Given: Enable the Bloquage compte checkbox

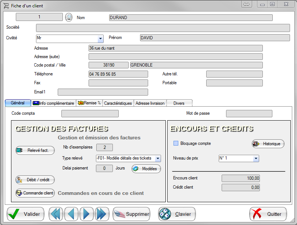Looking at the screenshot, I should [x=176, y=143].
